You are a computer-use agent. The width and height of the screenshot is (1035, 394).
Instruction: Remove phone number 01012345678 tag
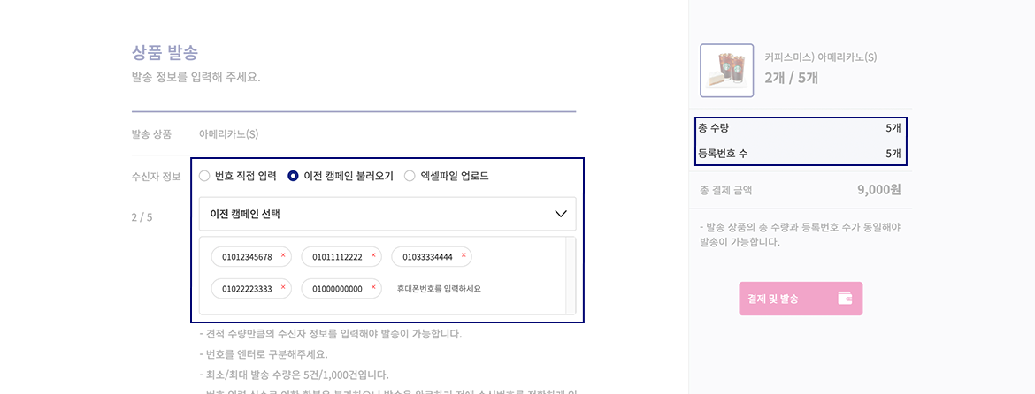tap(283, 255)
